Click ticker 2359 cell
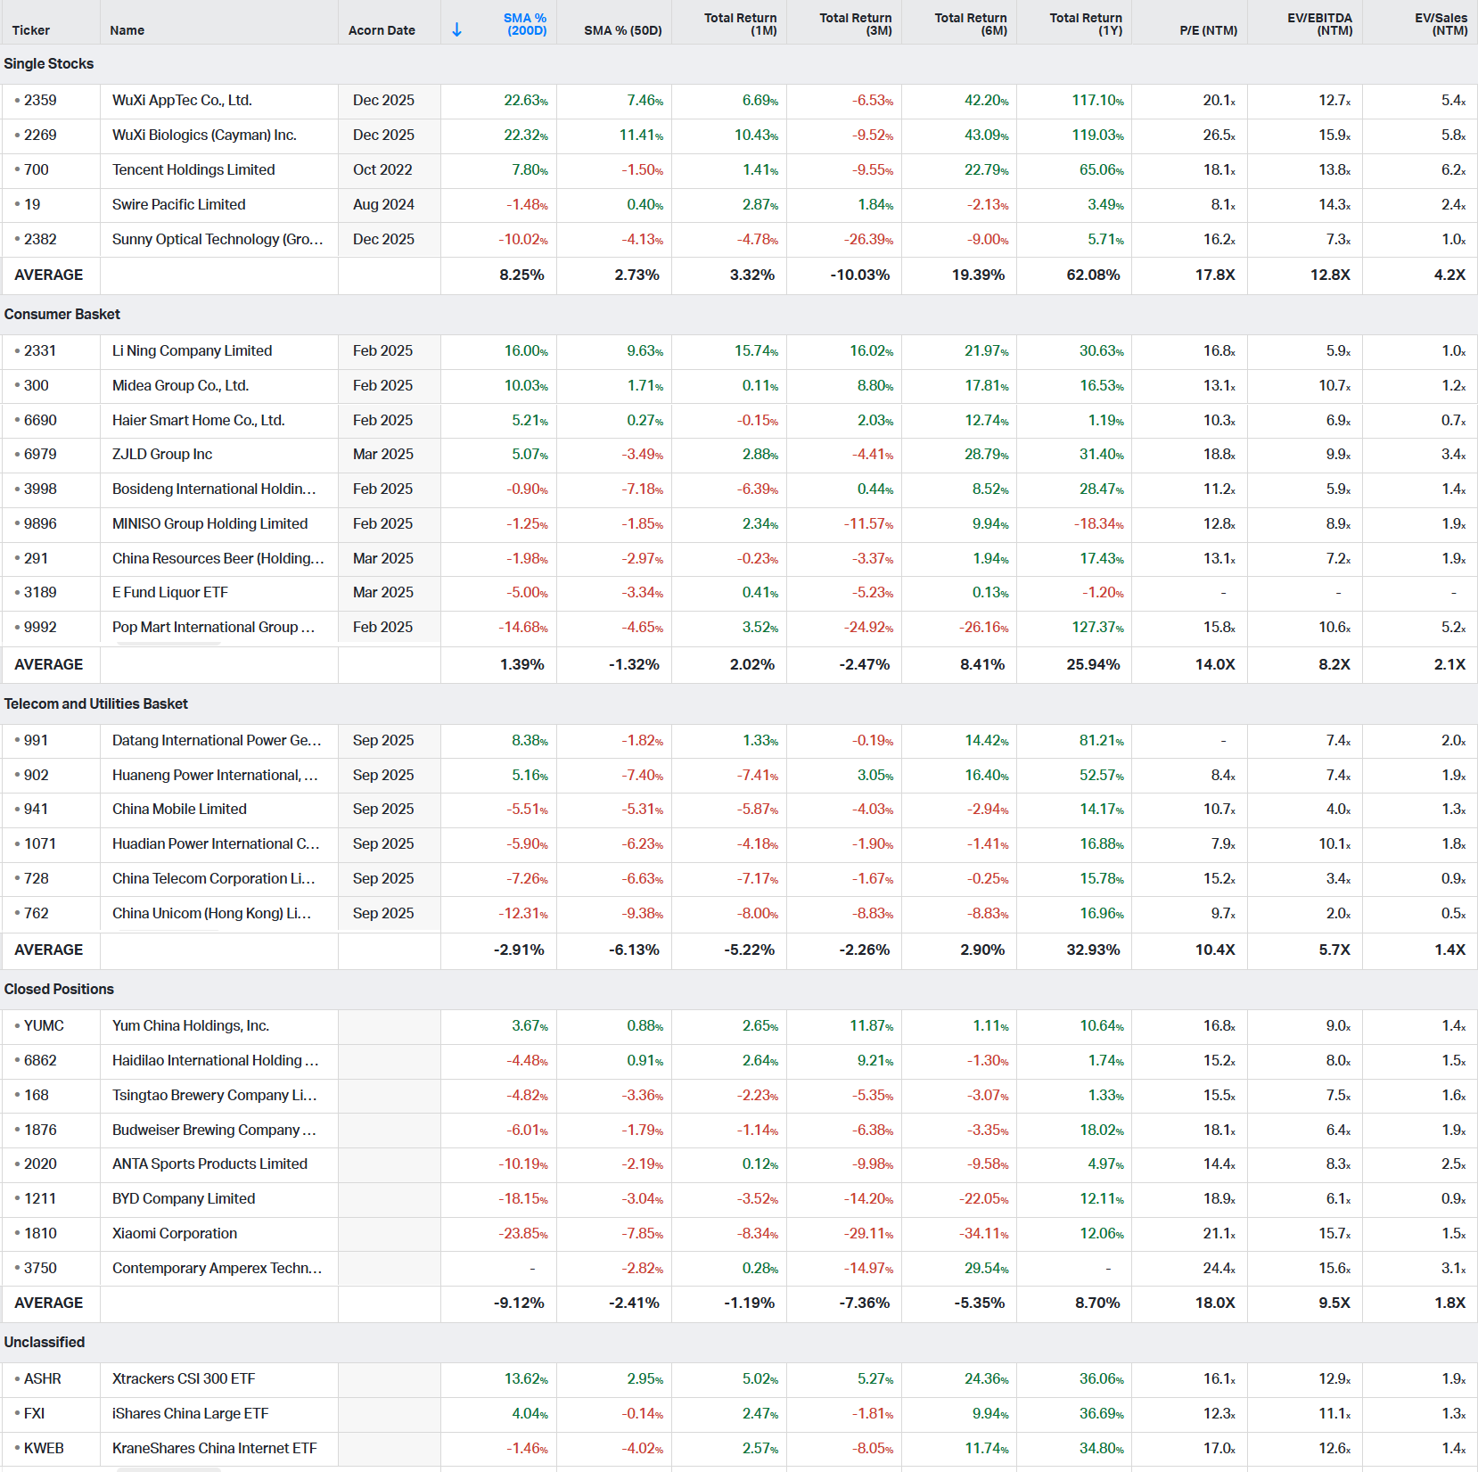This screenshot has width=1478, height=1472. (x=40, y=101)
